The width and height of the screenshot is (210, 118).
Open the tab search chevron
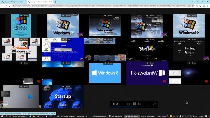193,2
